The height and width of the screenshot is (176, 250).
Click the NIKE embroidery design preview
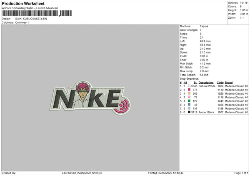coord(90,98)
